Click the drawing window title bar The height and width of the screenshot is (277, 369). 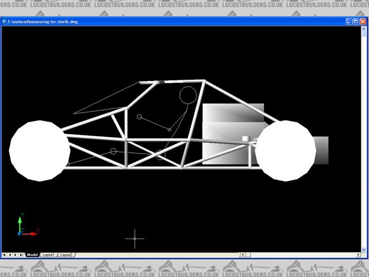[x=173, y=21]
